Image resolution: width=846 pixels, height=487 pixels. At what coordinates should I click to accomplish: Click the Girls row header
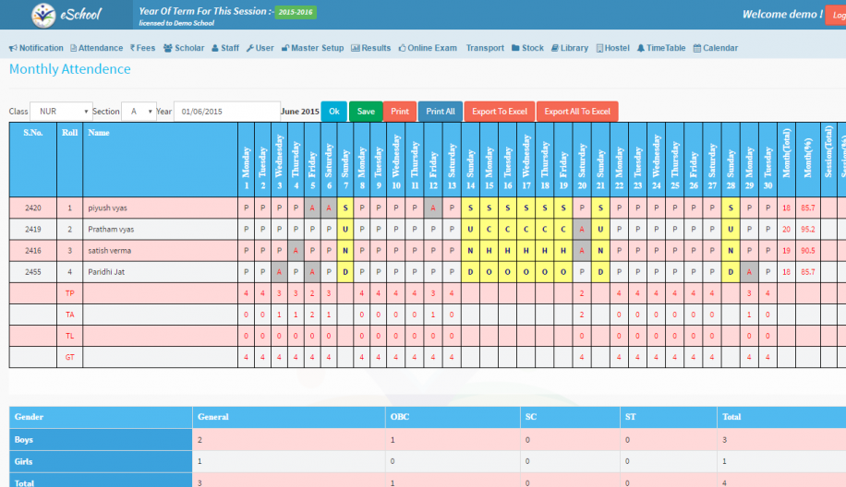click(x=101, y=462)
